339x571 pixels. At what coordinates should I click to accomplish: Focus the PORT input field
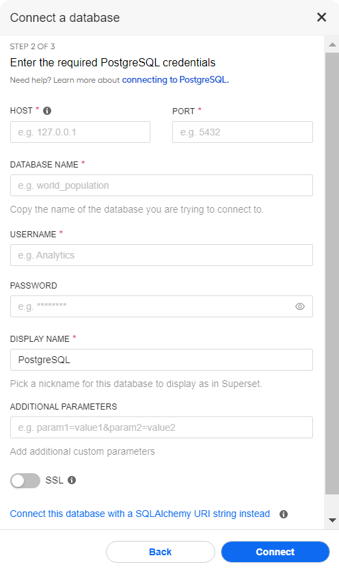coord(243,132)
